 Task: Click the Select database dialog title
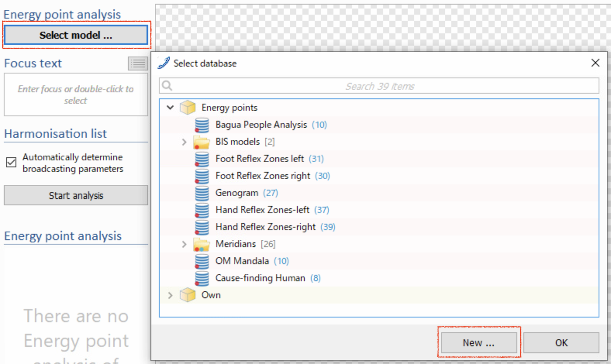(205, 63)
